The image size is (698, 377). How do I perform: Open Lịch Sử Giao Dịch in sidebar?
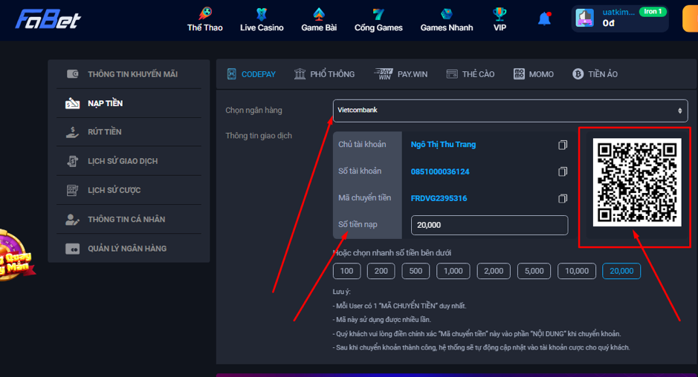[122, 161]
